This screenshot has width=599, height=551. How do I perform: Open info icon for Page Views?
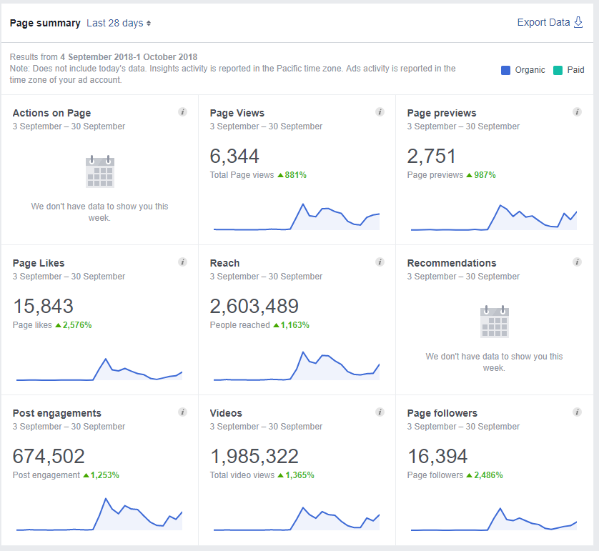380,112
